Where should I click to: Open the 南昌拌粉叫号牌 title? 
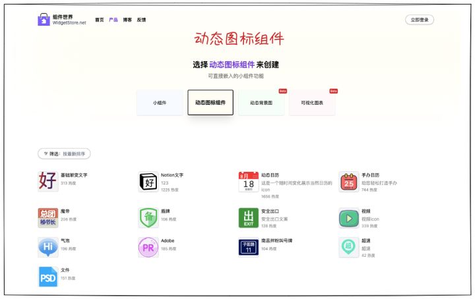277,240
